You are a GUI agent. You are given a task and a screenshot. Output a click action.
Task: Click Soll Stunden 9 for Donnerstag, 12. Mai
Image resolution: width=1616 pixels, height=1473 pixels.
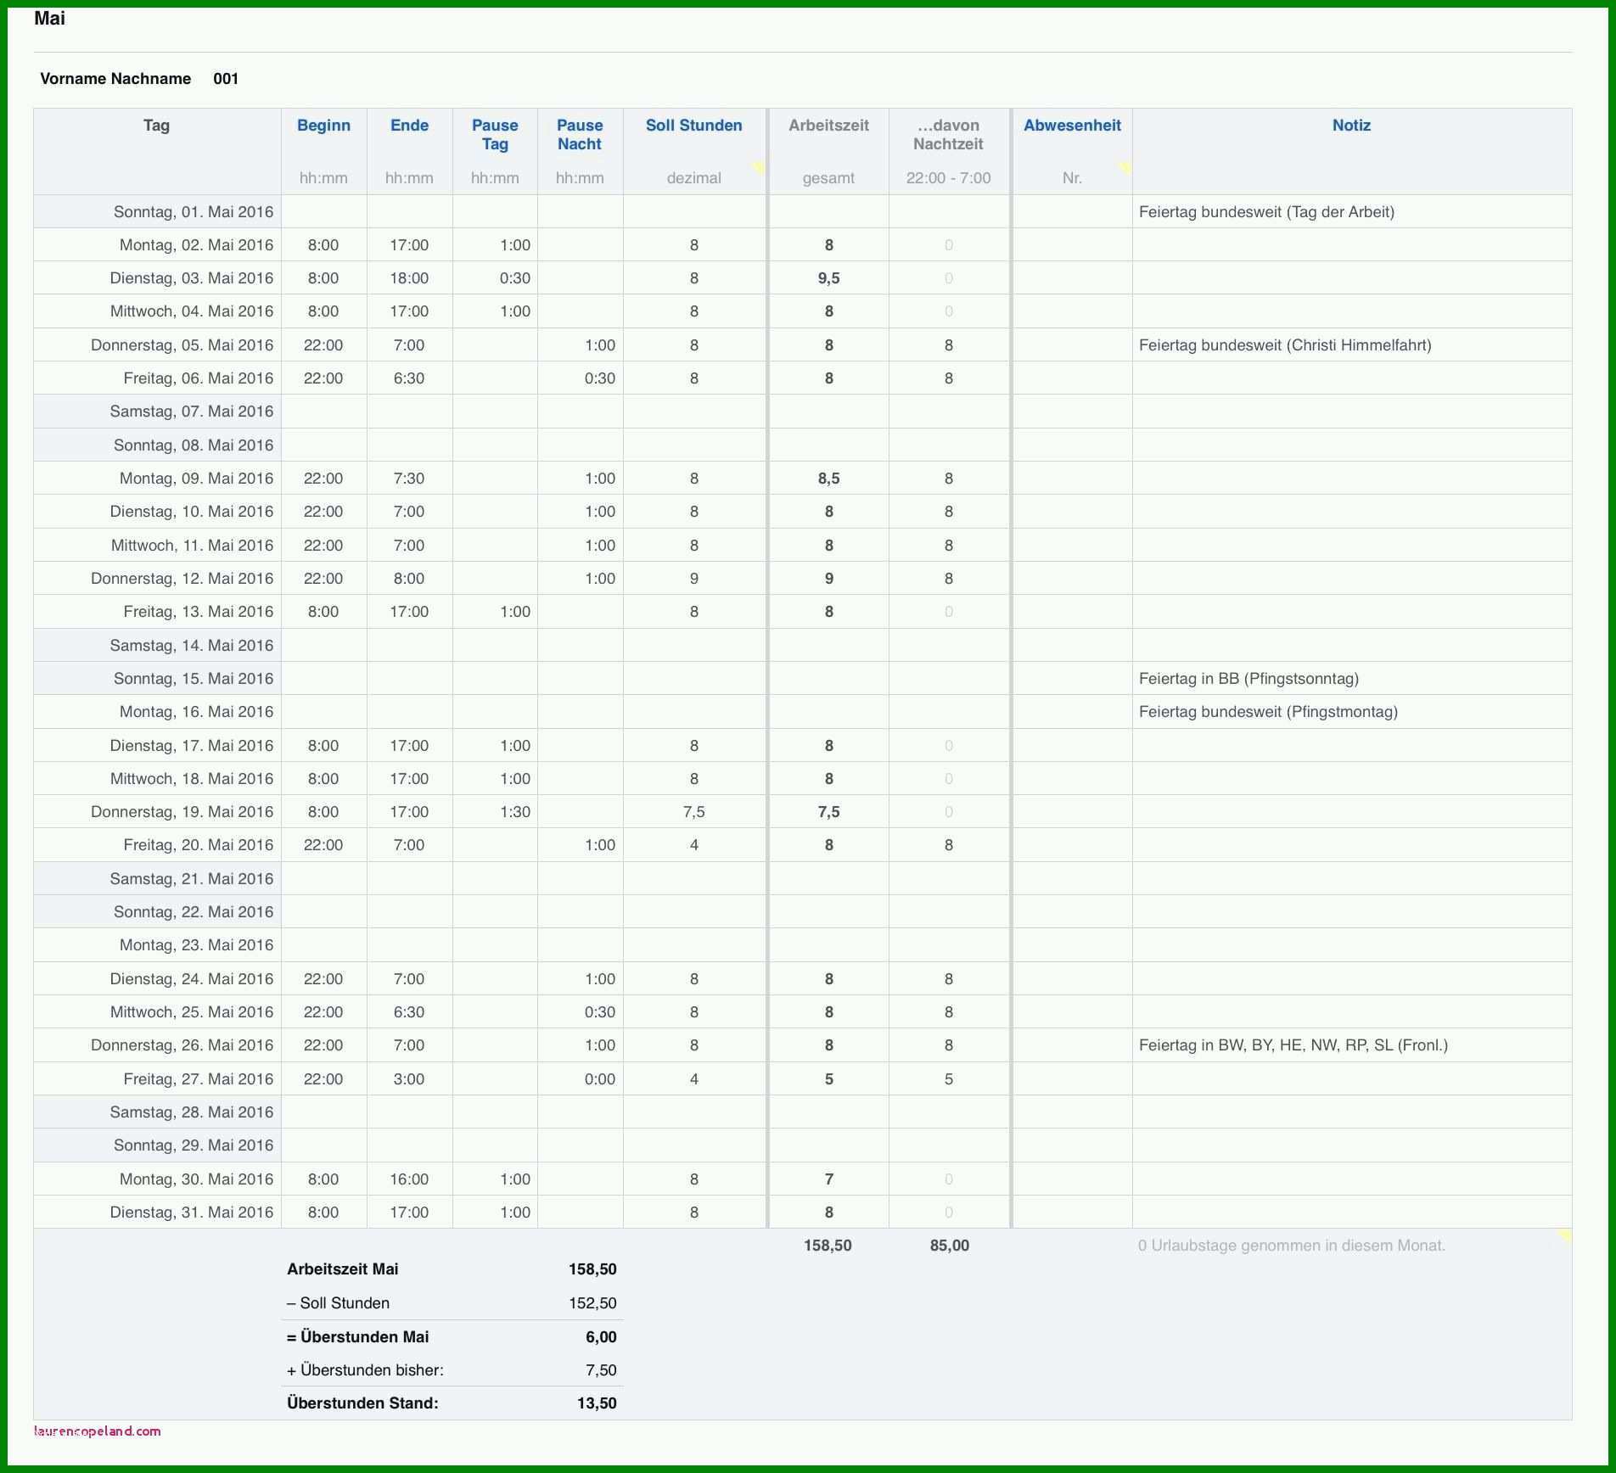point(694,579)
